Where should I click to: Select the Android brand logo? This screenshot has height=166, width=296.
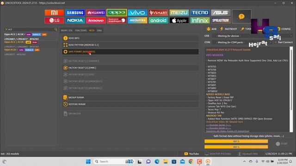tap(158, 20)
